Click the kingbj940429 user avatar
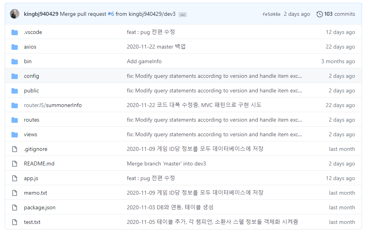 point(15,14)
